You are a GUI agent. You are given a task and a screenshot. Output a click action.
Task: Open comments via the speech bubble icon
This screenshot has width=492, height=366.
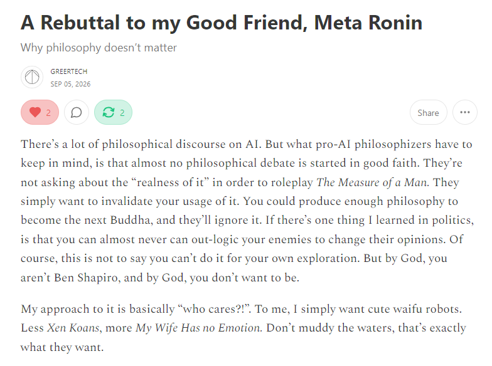(x=77, y=112)
